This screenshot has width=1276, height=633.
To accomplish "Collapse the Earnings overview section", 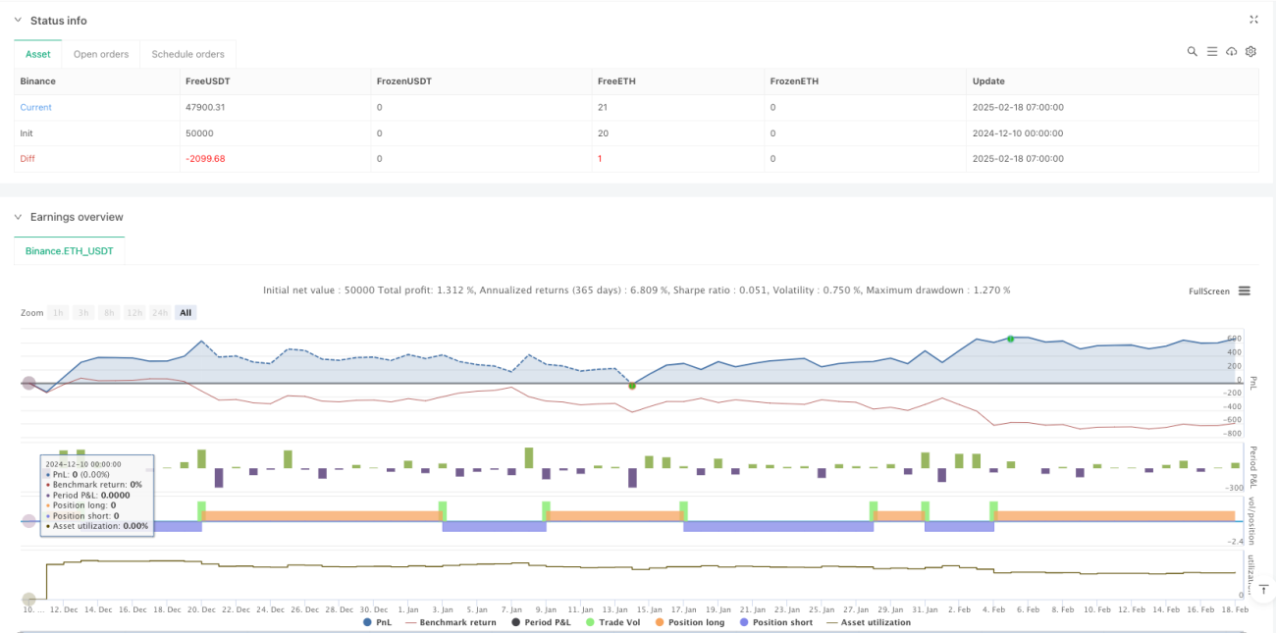I will click(x=19, y=217).
